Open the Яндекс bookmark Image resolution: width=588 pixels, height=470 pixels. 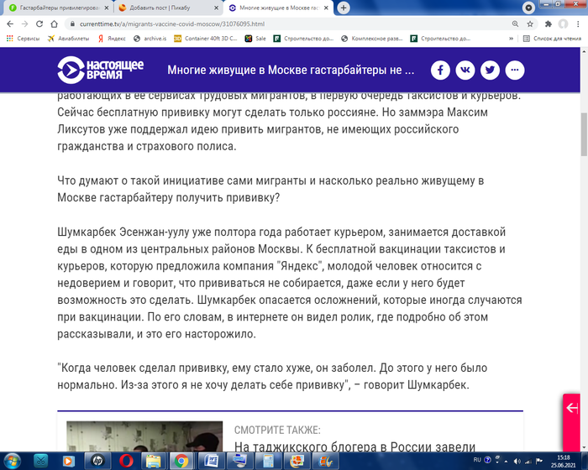click(112, 39)
